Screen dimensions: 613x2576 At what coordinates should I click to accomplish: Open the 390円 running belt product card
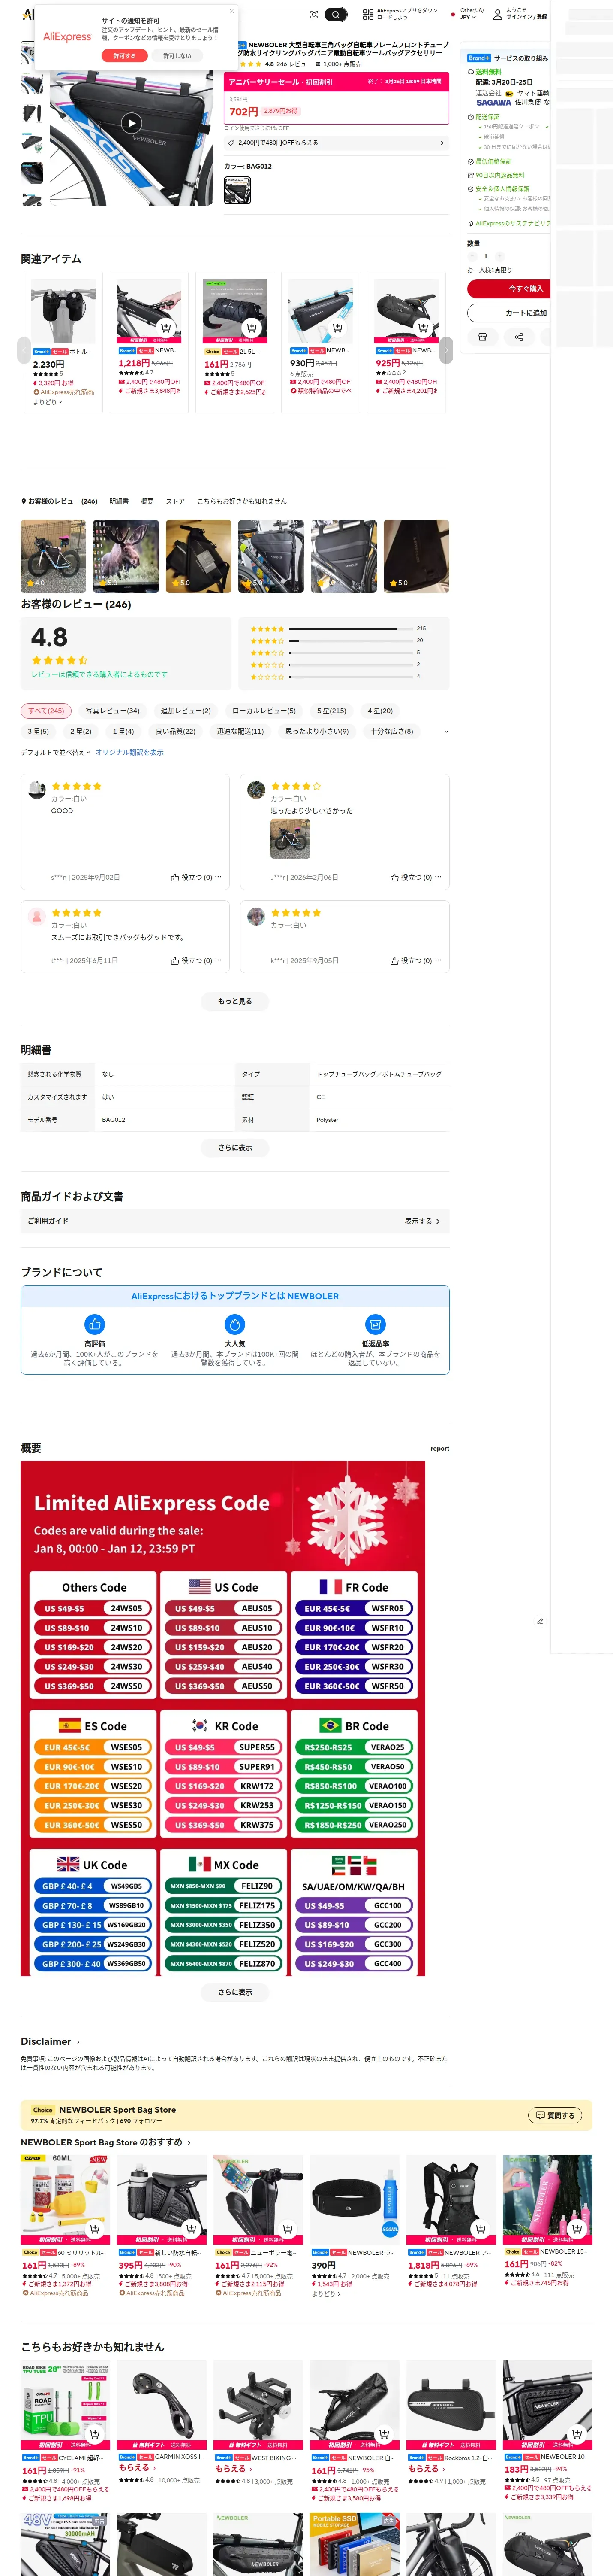355,2228
